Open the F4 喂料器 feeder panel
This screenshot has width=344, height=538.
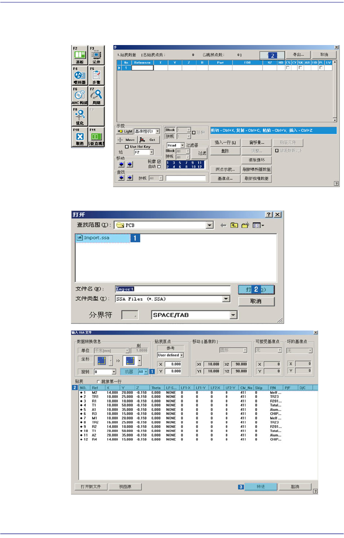click(79, 76)
